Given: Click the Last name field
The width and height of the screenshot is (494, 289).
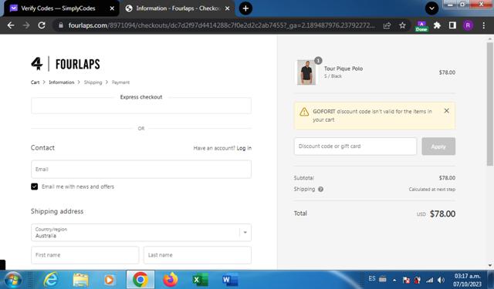Looking at the screenshot, I should [x=198, y=255].
